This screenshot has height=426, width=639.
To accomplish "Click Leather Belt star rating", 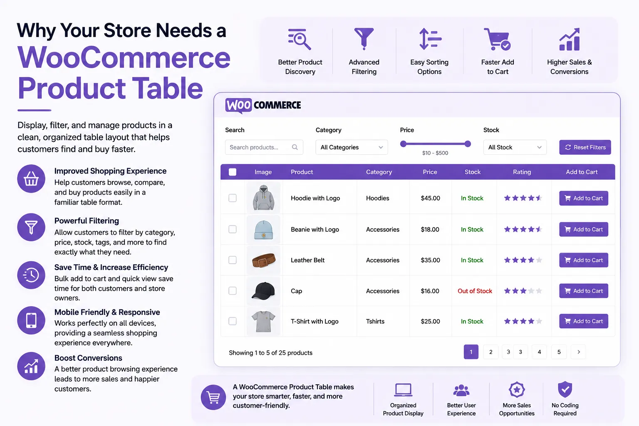I will pos(523,260).
